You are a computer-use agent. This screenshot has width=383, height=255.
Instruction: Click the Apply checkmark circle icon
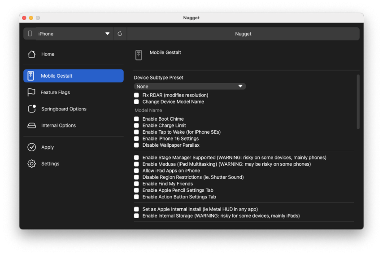pos(31,147)
